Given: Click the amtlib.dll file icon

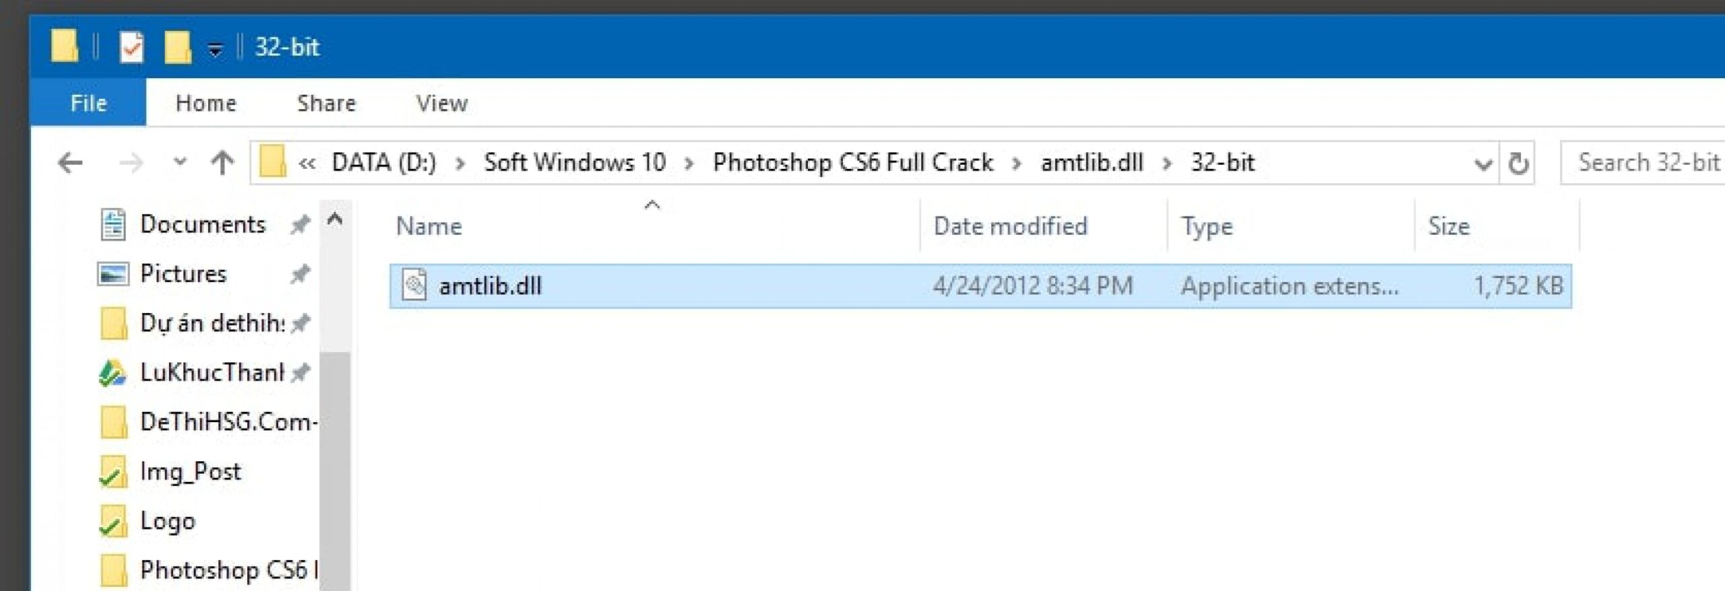Looking at the screenshot, I should click(414, 285).
